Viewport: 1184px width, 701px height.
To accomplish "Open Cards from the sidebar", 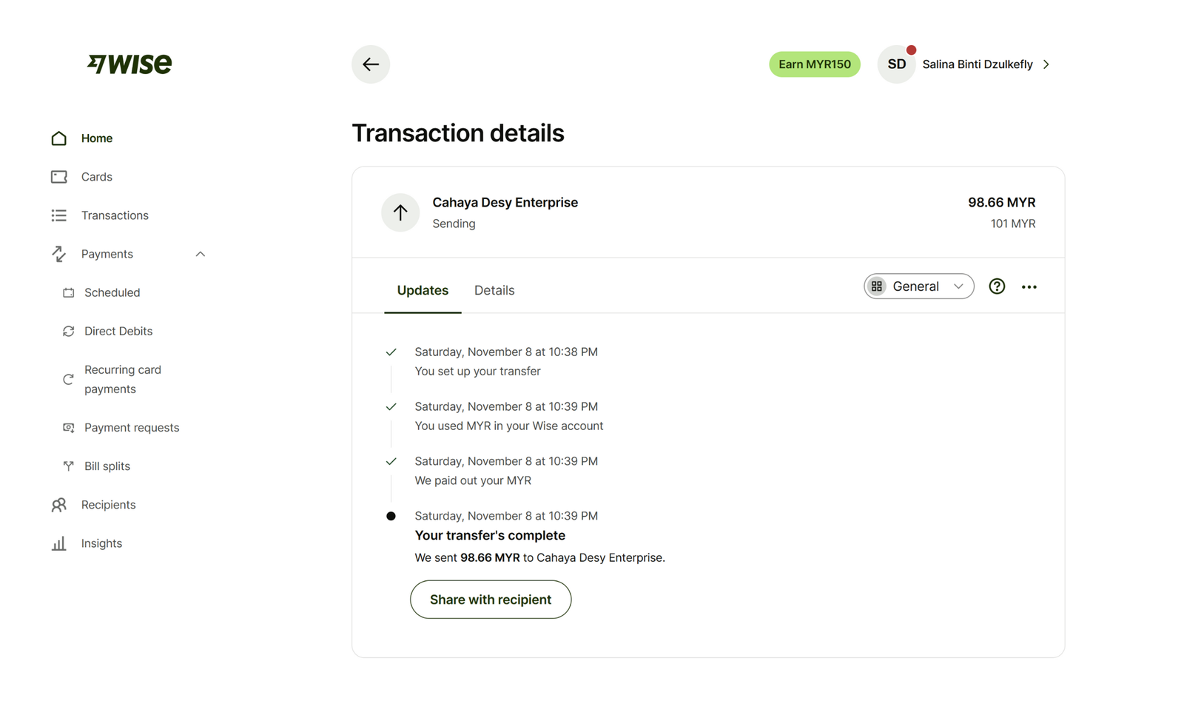I will click(96, 177).
